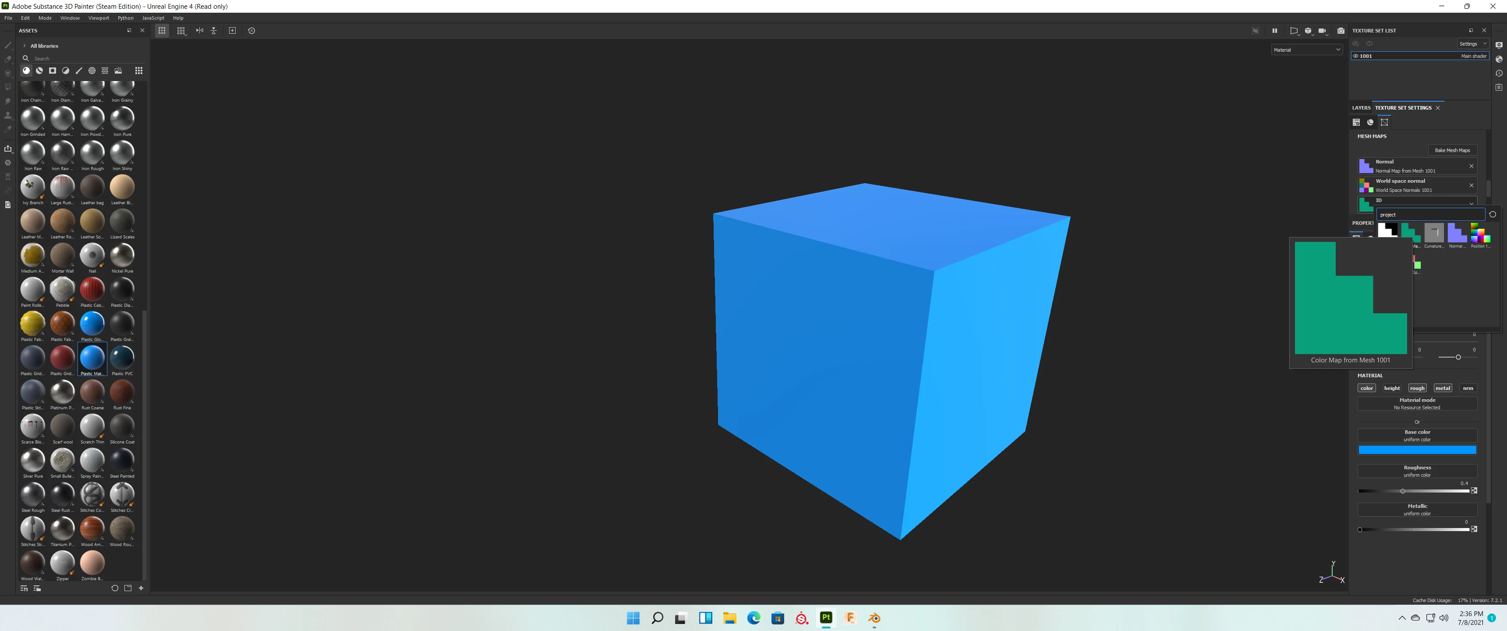
Task: Select the Curvature map thumbnail
Action: coord(1434,233)
